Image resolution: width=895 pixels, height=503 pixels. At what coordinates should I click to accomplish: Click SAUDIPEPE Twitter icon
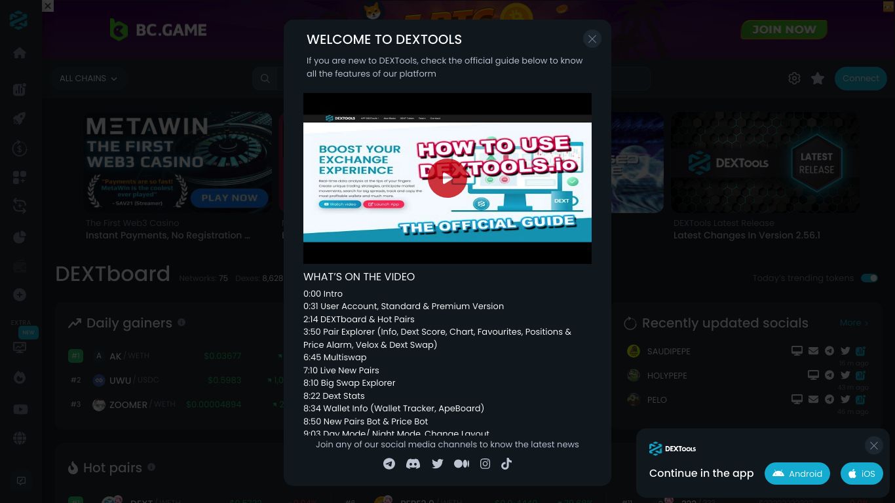click(845, 351)
